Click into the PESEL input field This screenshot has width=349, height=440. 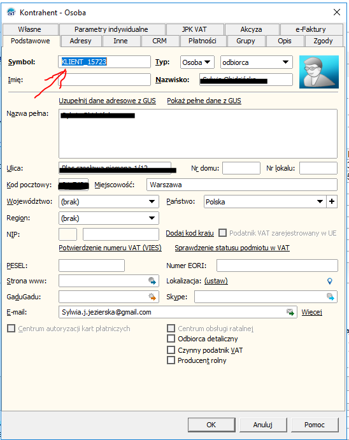point(92,266)
